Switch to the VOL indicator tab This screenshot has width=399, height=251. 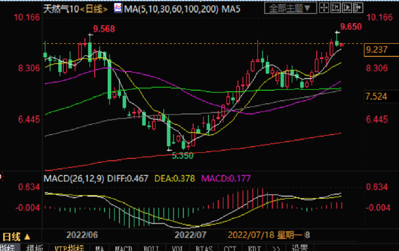(x=178, y=248)
